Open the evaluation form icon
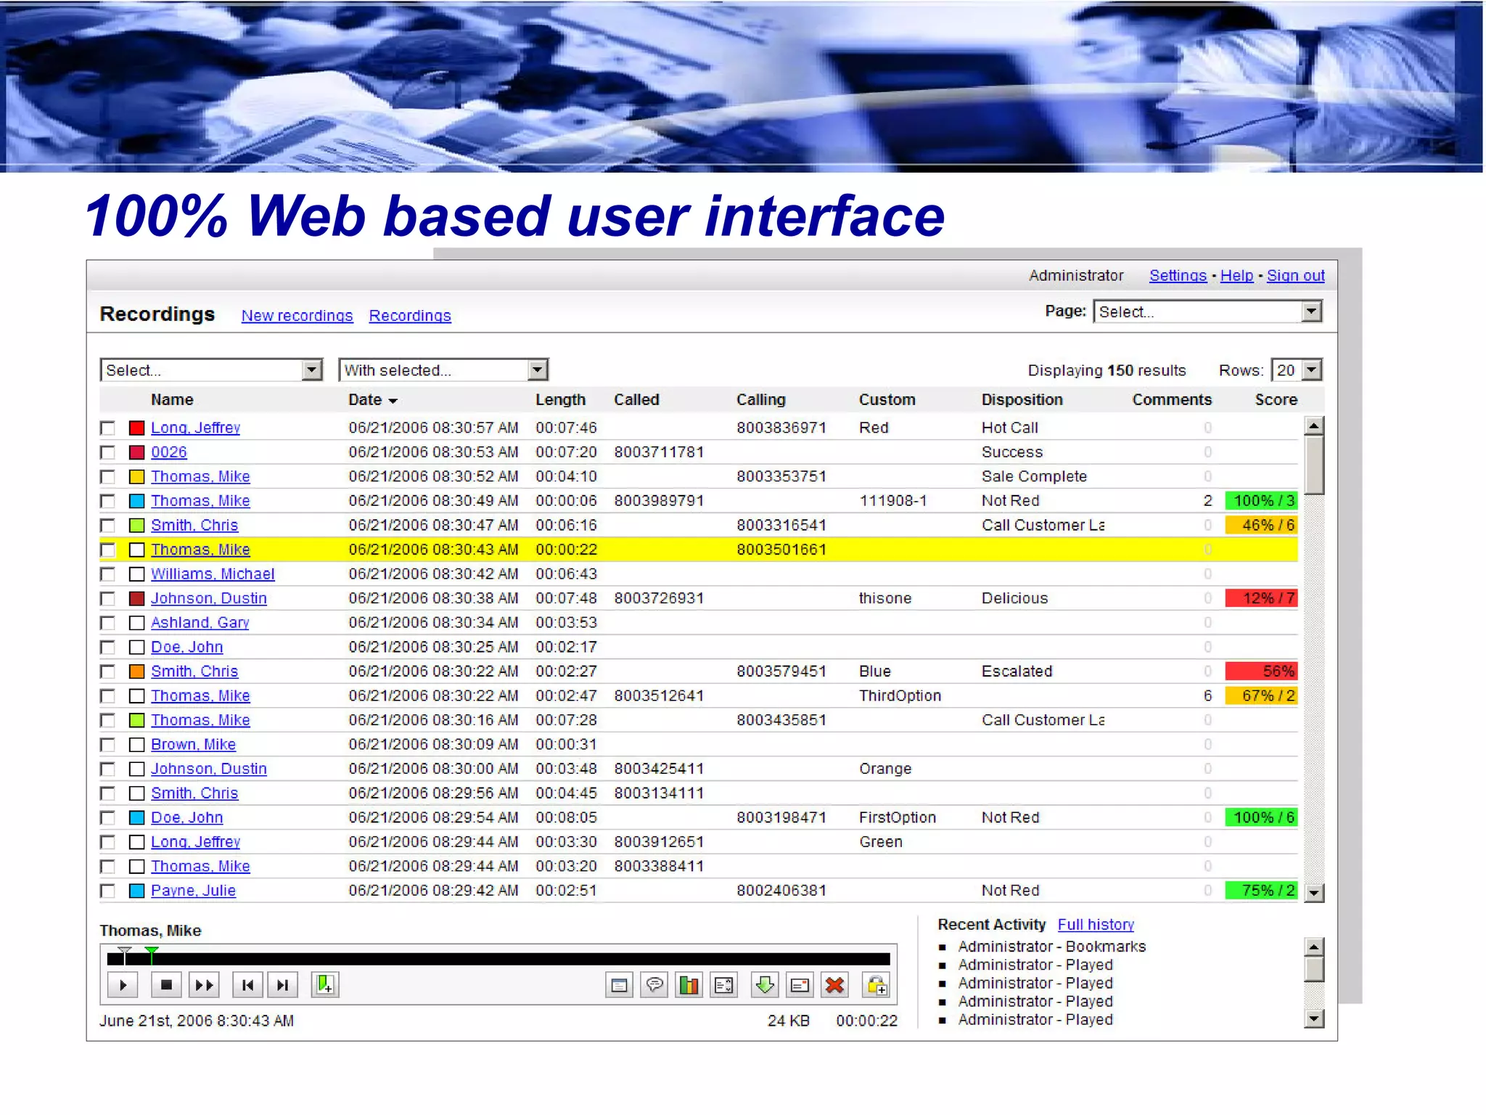The height and width of the screenshot is (1115, 1486). point(723,985)
